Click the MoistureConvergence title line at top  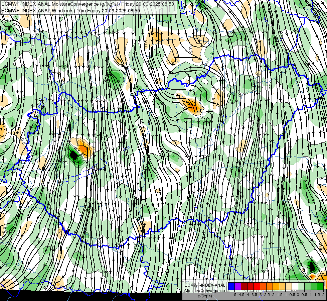88,4
